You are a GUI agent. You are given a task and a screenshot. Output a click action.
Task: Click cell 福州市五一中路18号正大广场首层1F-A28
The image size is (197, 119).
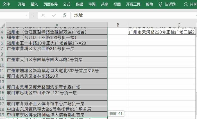click(x=57, y=43)
